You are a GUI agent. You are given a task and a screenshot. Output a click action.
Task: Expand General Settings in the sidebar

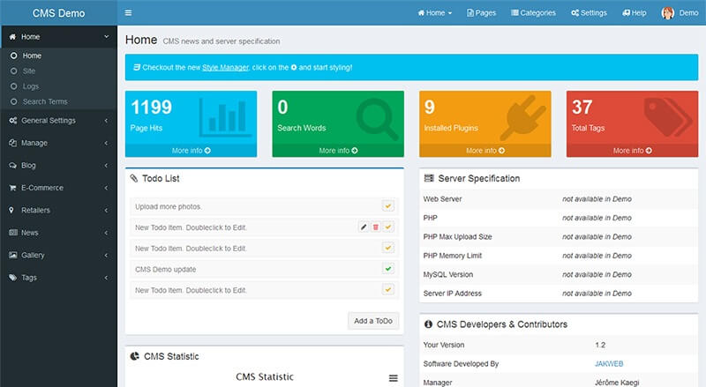point(106,121)
